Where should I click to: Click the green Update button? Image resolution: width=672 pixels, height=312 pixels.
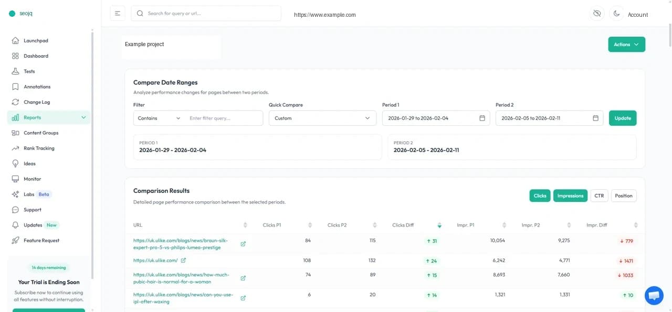click(623, 118)
